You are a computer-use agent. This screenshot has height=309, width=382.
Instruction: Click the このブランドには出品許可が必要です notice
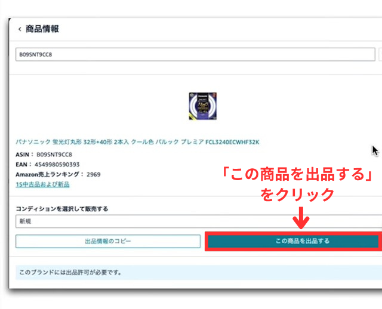(199, 272)
